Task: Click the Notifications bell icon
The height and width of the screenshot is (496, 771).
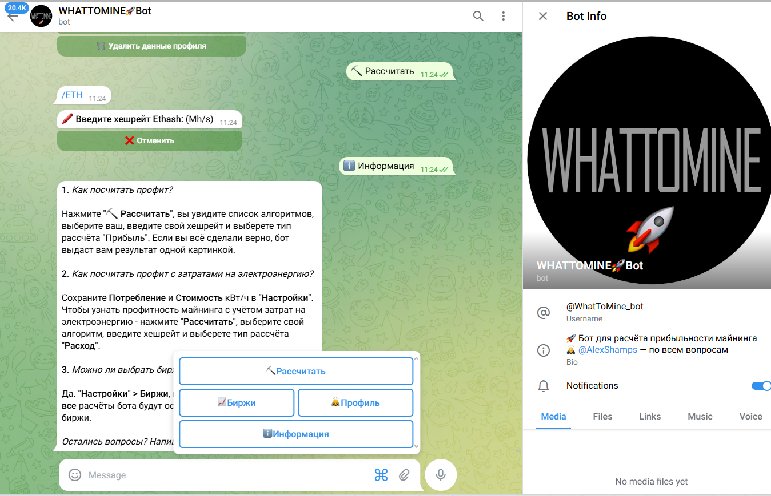Action: pyautogui.click(x=544, y=386)
